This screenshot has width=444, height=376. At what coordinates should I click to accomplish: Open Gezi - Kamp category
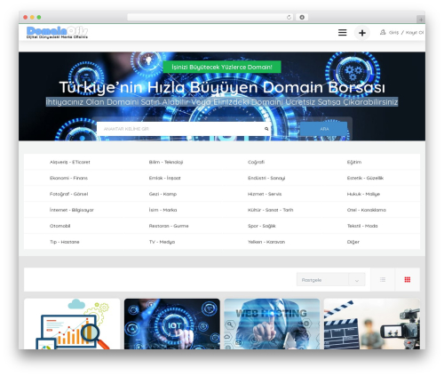(163, 194)
